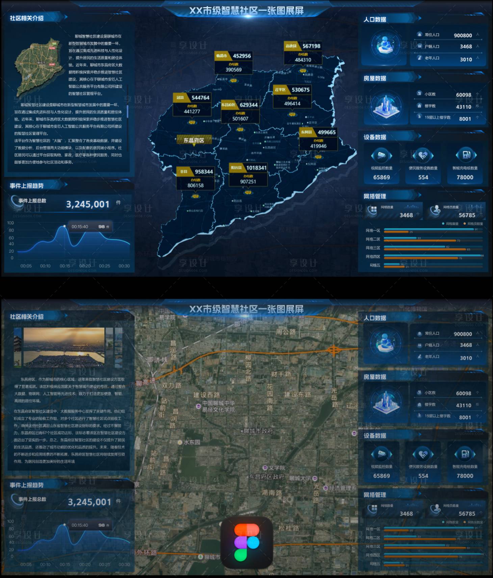Click 便民服务设施 heart-handshake icon, upper dashboard
The image size is (493, 578).
423,155
